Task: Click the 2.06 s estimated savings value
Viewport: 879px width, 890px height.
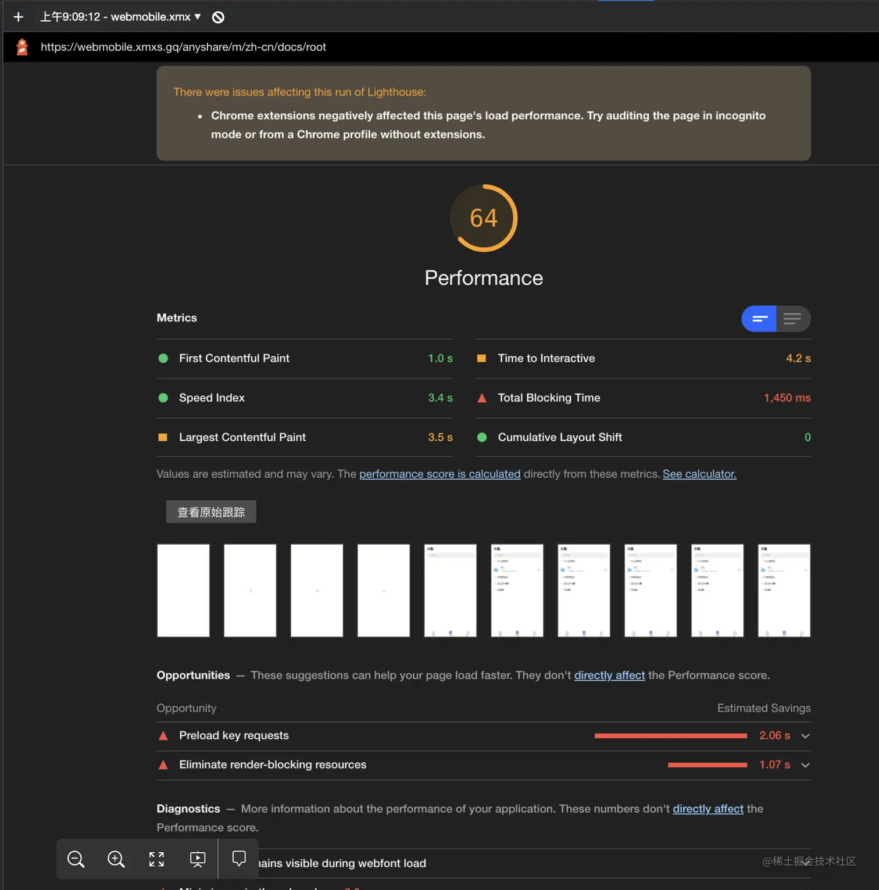Action: click(x=774, y=736)
